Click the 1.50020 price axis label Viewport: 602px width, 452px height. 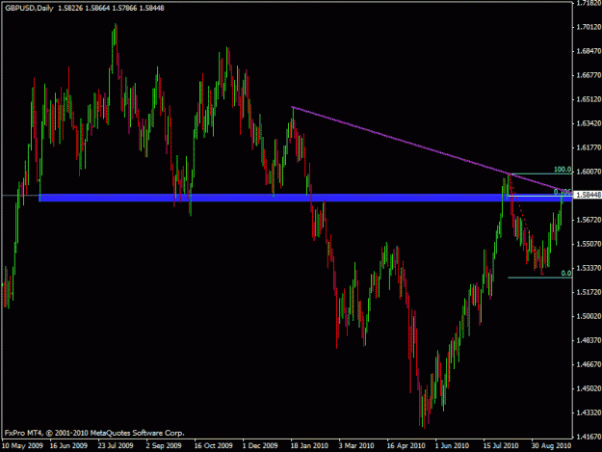point(589,316)
